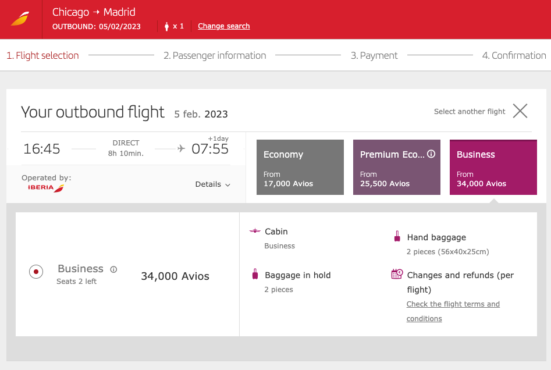Click the X icon to close flight selection
This screenshot has height=370, width=551.
[x=520, y=111]
